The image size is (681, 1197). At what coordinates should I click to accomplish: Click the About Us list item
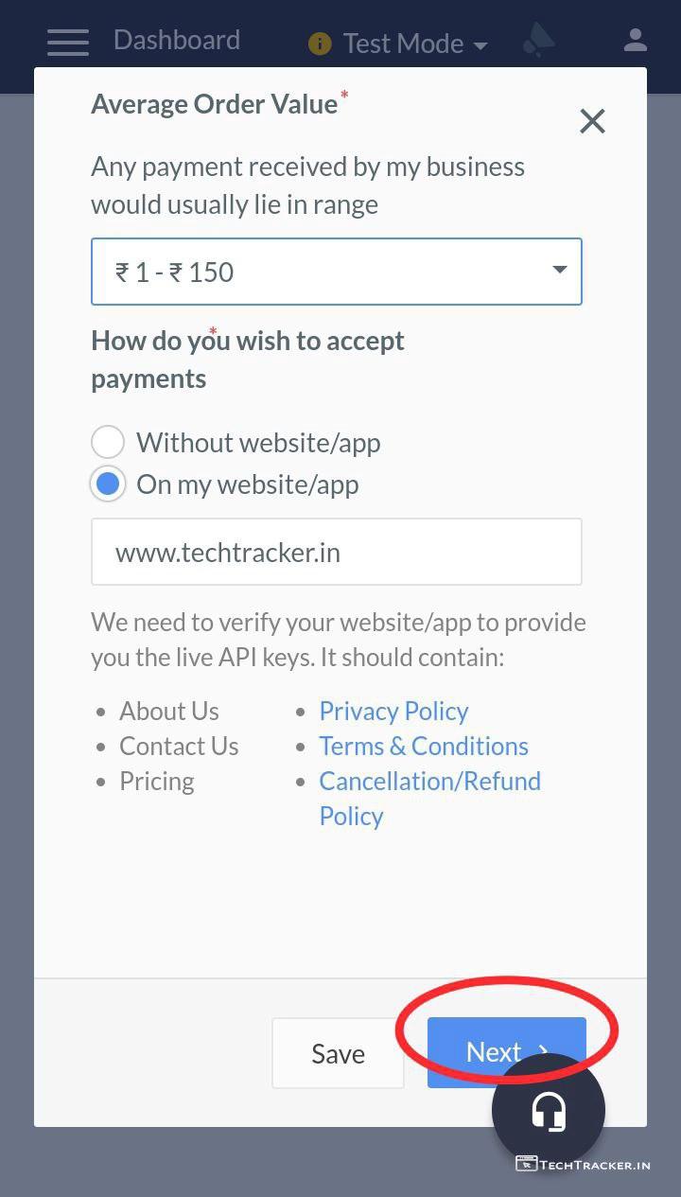(x=168, y=711)
